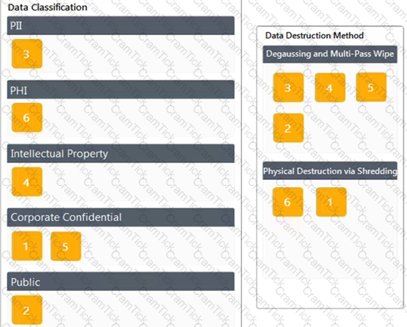Screen dimensions: 407x327
Task: Click the Public category header
Action: point(120,281)
